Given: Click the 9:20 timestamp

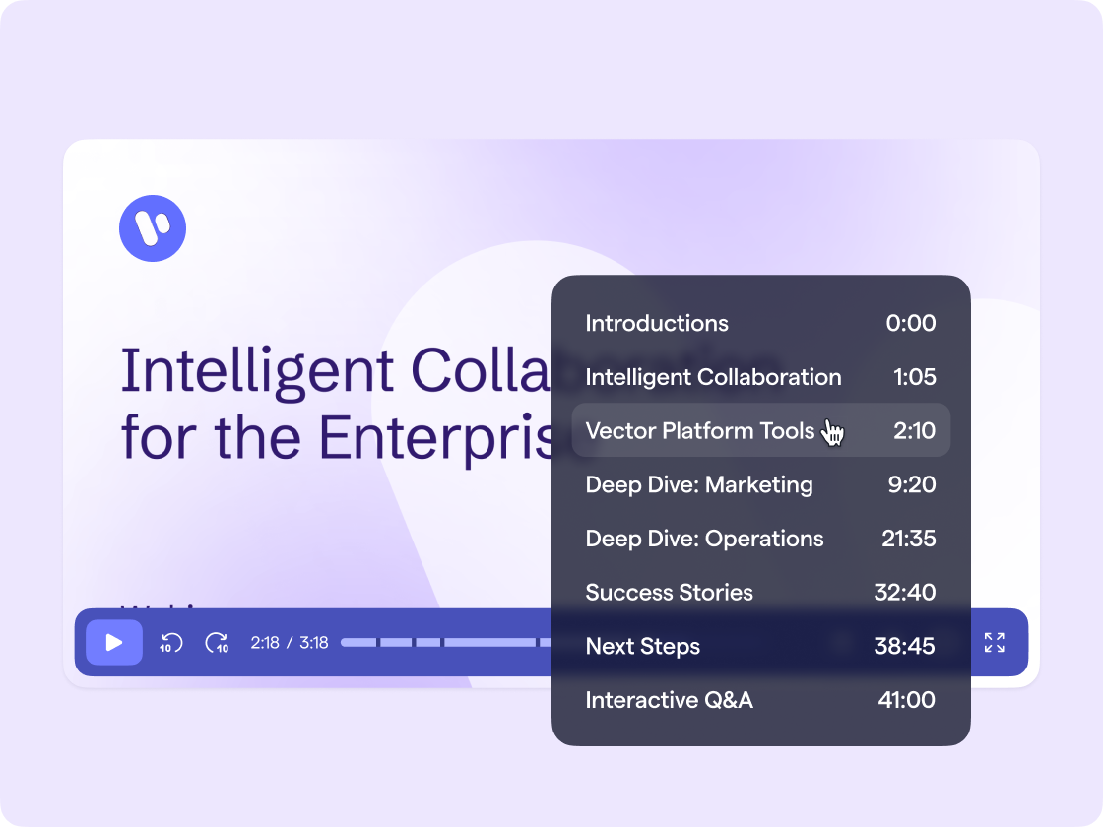Looking at the screenshot, I should click(x=912, y=484).
